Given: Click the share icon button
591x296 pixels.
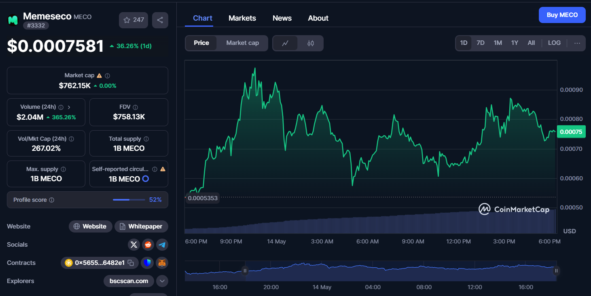Looking at the screenshot, I should pyautogui.click(x=160, y=20).
